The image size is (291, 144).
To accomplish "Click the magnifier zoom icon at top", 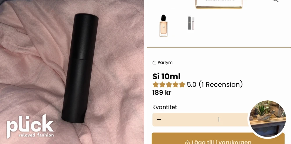I will click(x=276, y=1).
